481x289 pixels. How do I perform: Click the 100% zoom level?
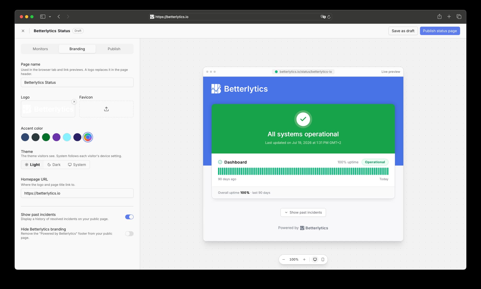(294, 259)
